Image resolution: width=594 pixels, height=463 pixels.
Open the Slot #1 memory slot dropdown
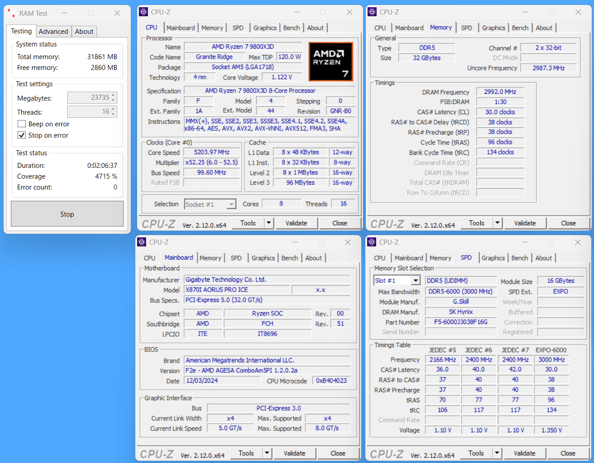pos(415,281)
